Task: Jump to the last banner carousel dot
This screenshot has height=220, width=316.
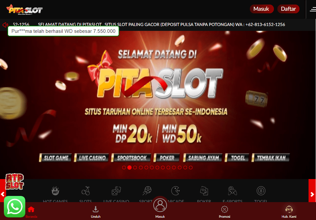Action: point(191,167)
